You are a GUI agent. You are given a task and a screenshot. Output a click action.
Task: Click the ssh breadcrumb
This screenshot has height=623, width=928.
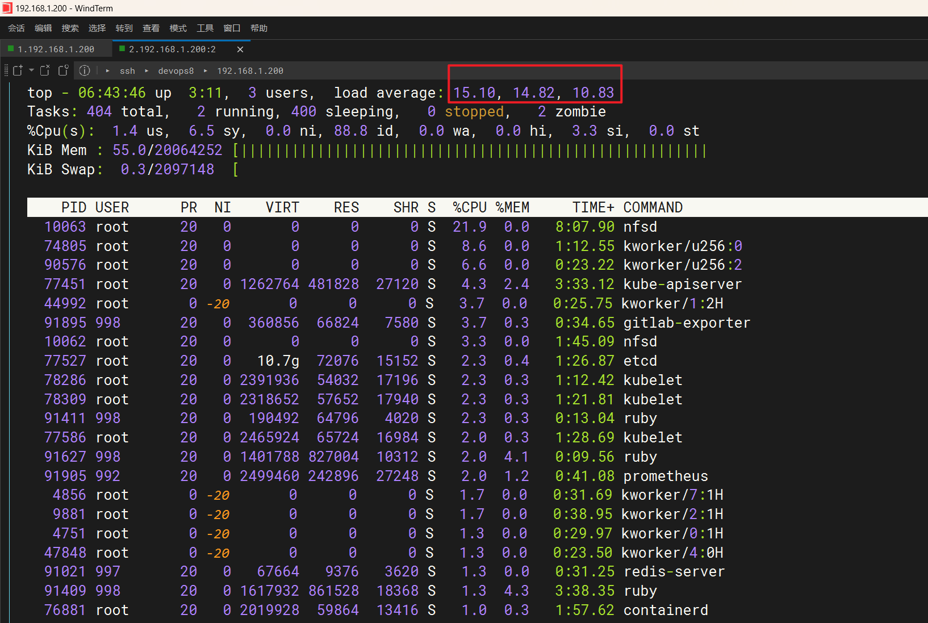click(127, 71)
